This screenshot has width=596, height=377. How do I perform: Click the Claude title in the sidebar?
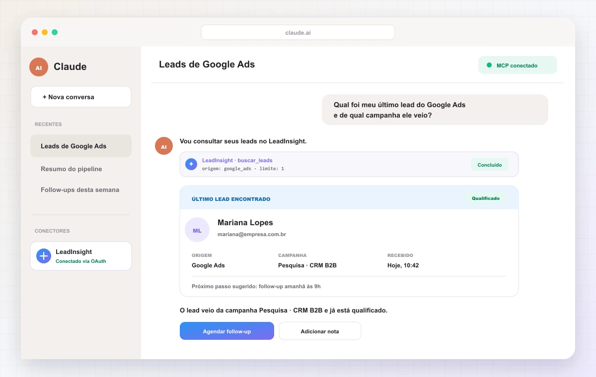click(x=70, y=67)
